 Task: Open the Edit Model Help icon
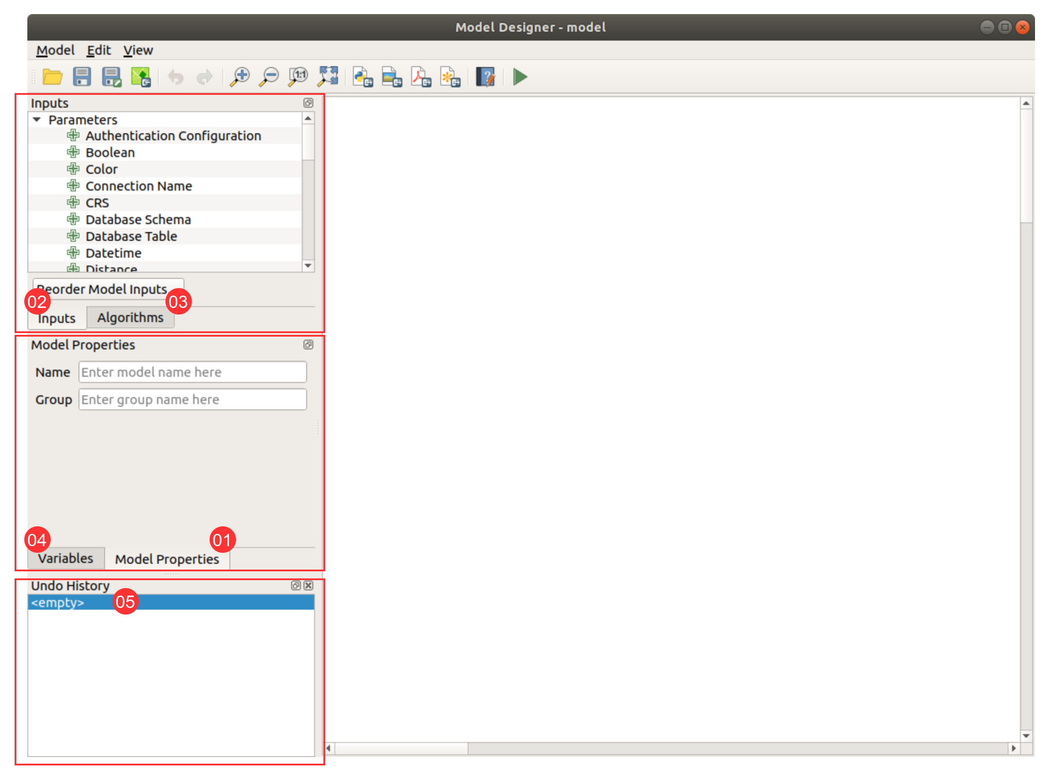(x=485, y=77)
